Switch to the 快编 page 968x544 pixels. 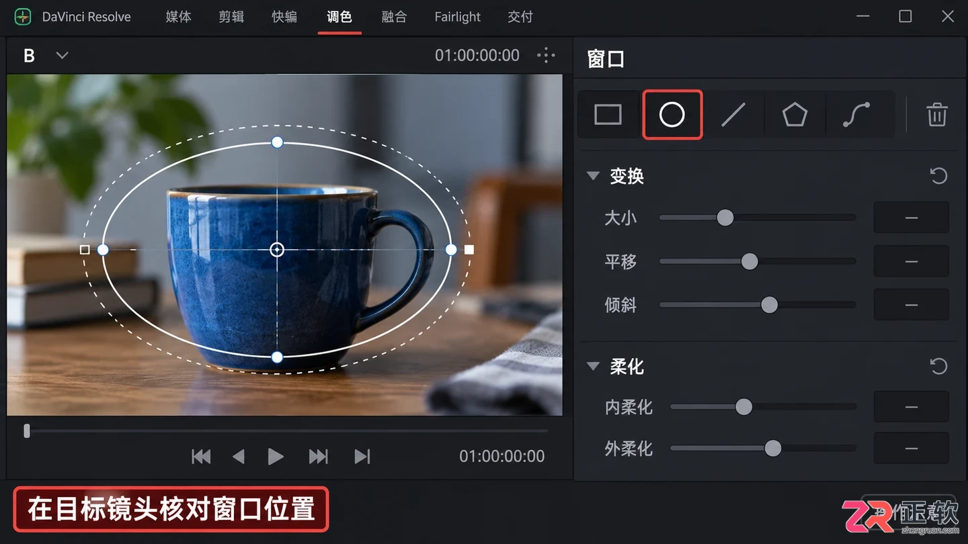tap(284, 17)
